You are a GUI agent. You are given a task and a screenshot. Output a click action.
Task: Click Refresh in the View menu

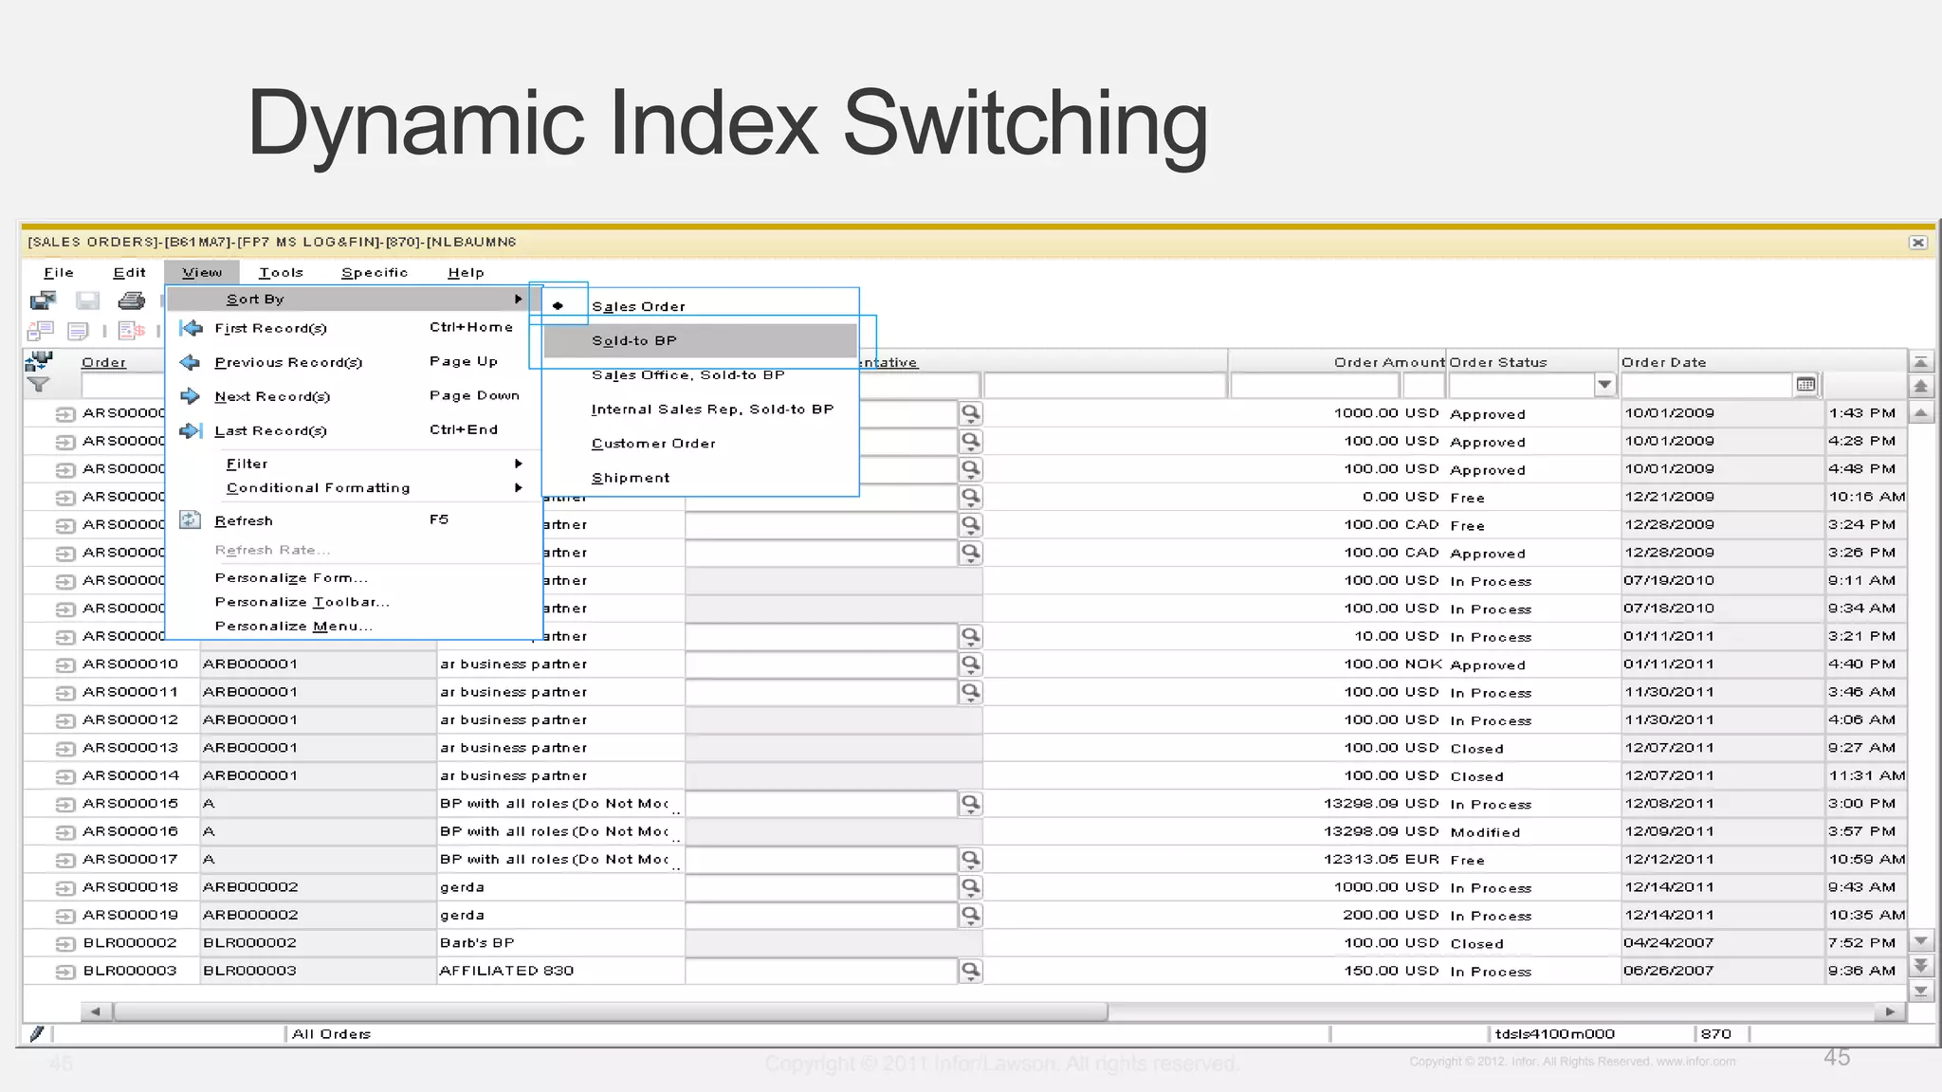(244, 520)
